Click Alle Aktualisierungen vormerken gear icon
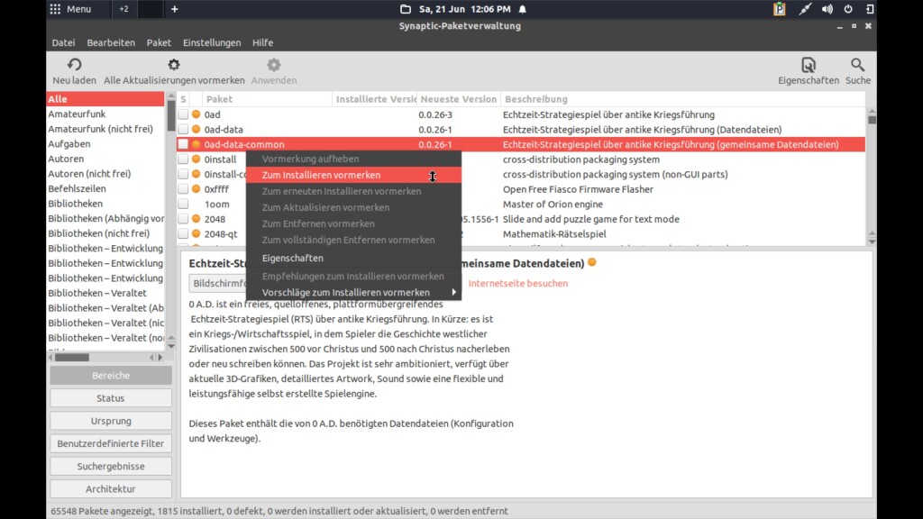 coord(174,64)
